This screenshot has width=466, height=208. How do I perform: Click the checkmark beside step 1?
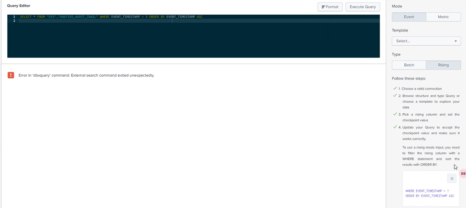[395, 89]
